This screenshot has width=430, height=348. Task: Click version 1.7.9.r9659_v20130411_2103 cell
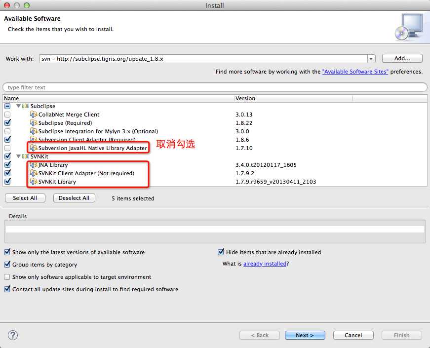[x=275, y=182]
